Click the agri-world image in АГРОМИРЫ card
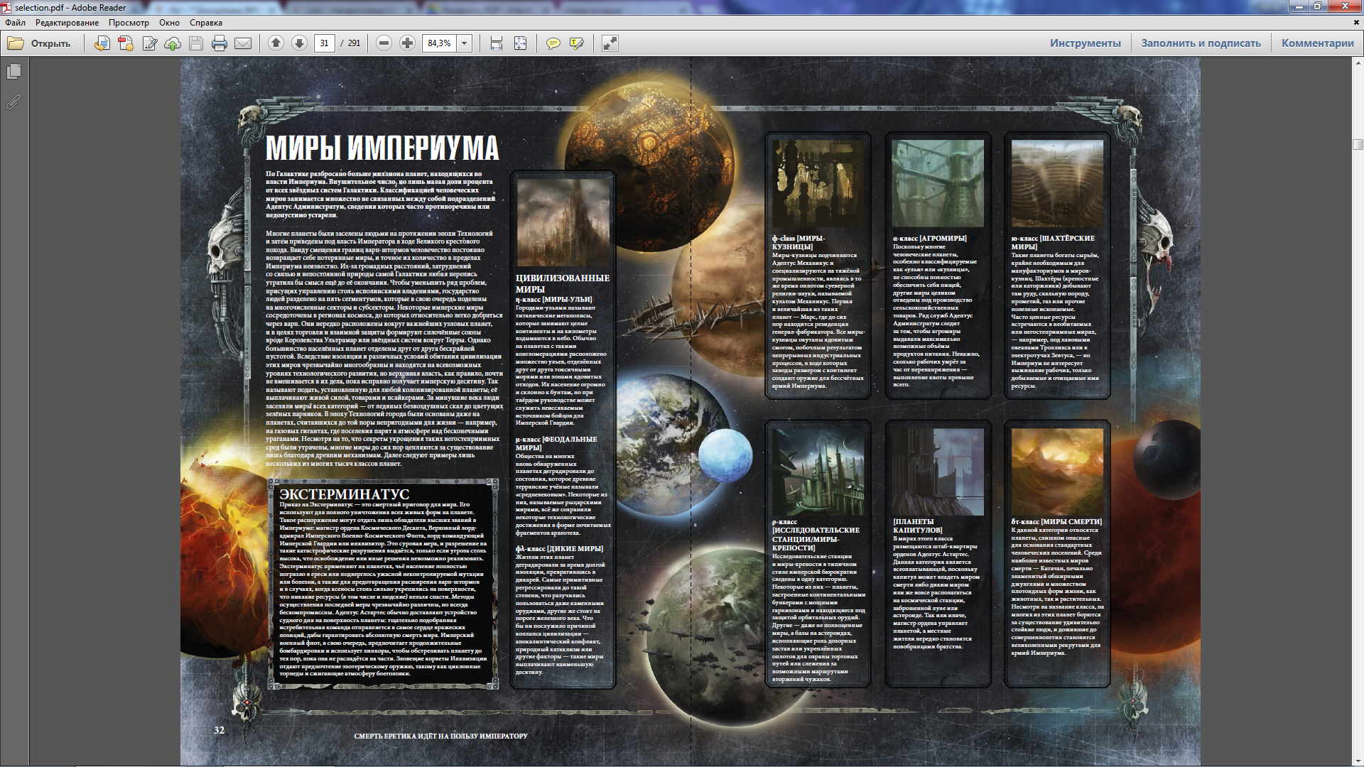This screenshot has height=767, width=1364. [x=938, y=184]
